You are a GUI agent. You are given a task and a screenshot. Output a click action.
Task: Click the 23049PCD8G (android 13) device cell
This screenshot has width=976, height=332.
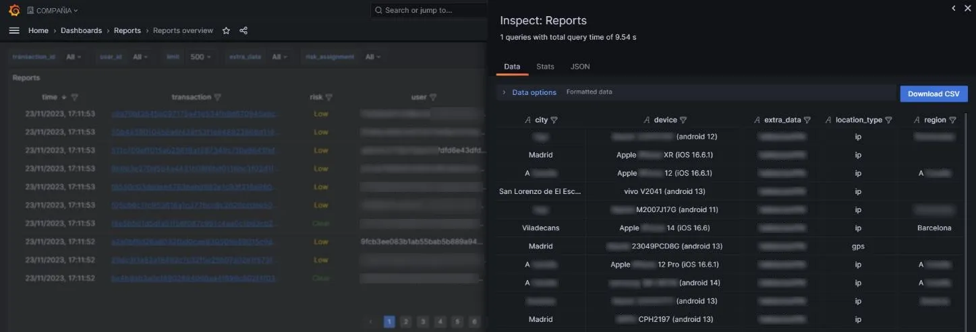pyautogui.click(x=665, y=246)
